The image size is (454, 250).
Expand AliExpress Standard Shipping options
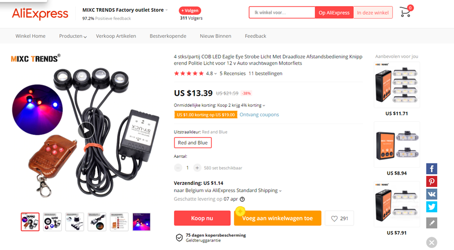tap(280, 191)
